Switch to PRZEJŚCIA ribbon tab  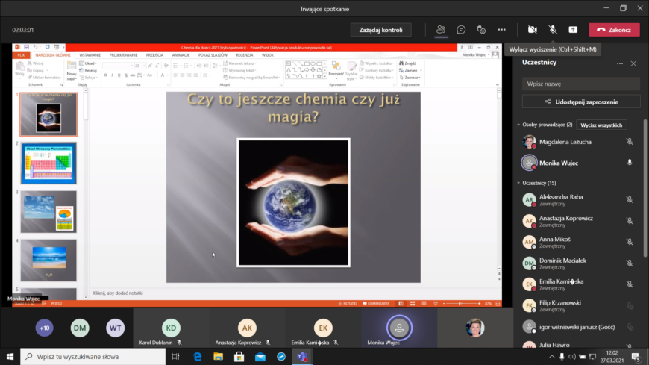155,54
